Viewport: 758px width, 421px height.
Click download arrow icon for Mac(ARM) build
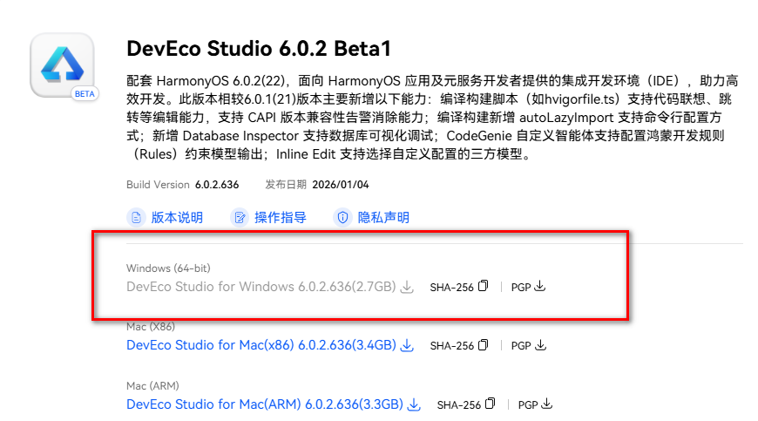pos(414,405)
